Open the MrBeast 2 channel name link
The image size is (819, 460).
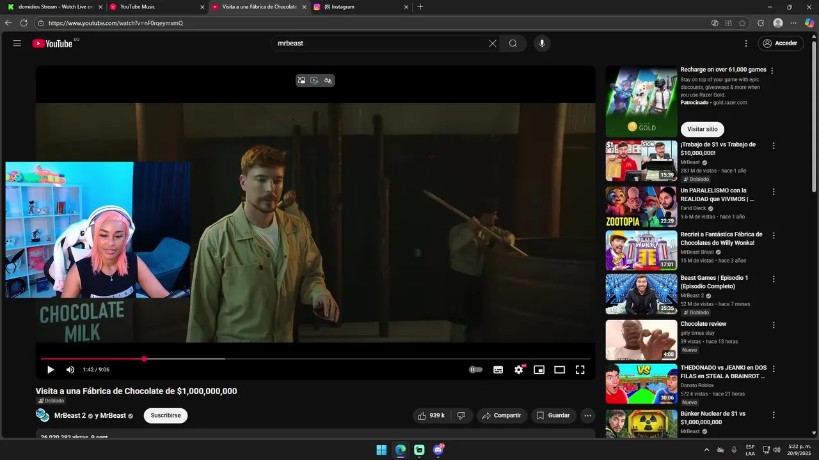(x=70, y=416)
